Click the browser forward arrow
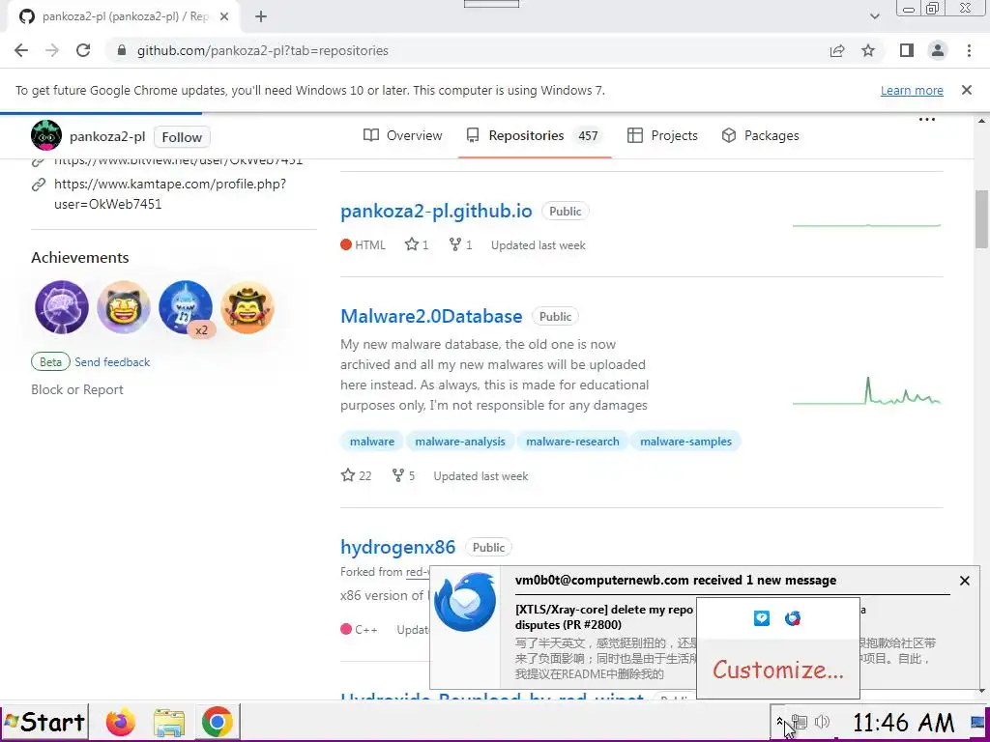This screenshot has width=990, height=742. [52, 50]
